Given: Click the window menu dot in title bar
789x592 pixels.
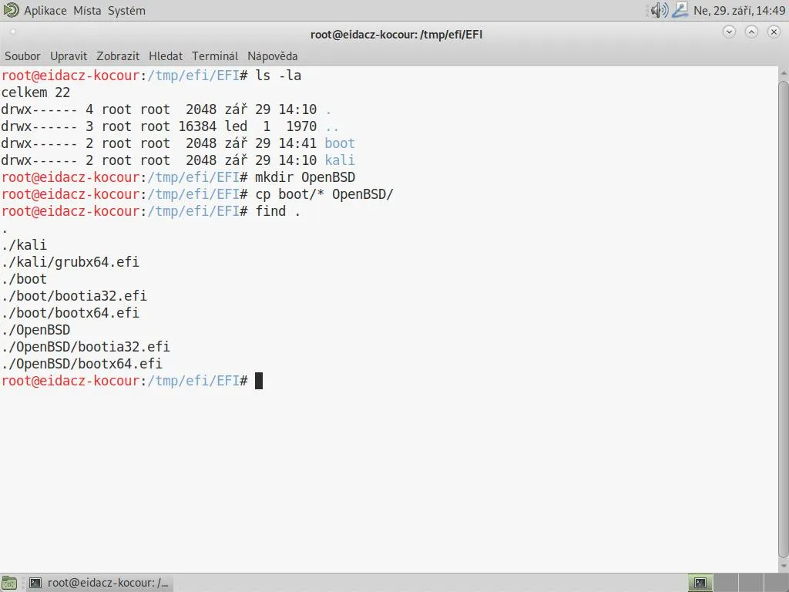Looking at the screenshot, I should (x=12, y=32).
